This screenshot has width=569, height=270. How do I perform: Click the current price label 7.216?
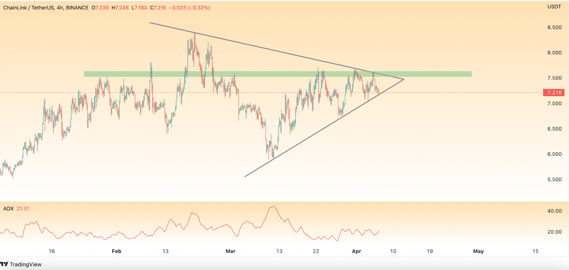554,93
